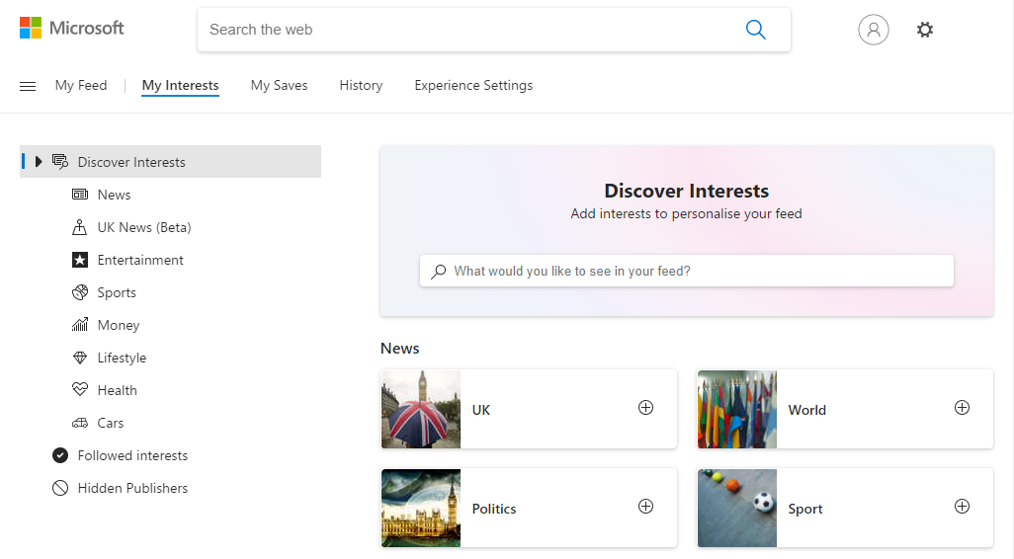Click the Sport card football thumbnail
The image size is (1014, 559).
click(737, 508)
